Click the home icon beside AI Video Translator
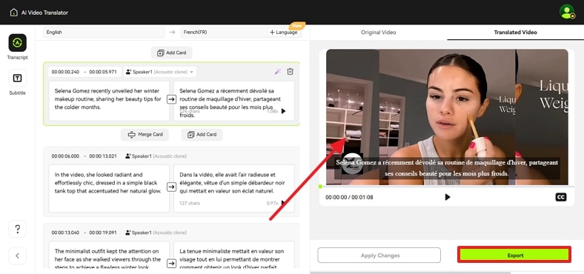Image resolution: width=584 pixels, height=274 pixels. pos(14,13)
